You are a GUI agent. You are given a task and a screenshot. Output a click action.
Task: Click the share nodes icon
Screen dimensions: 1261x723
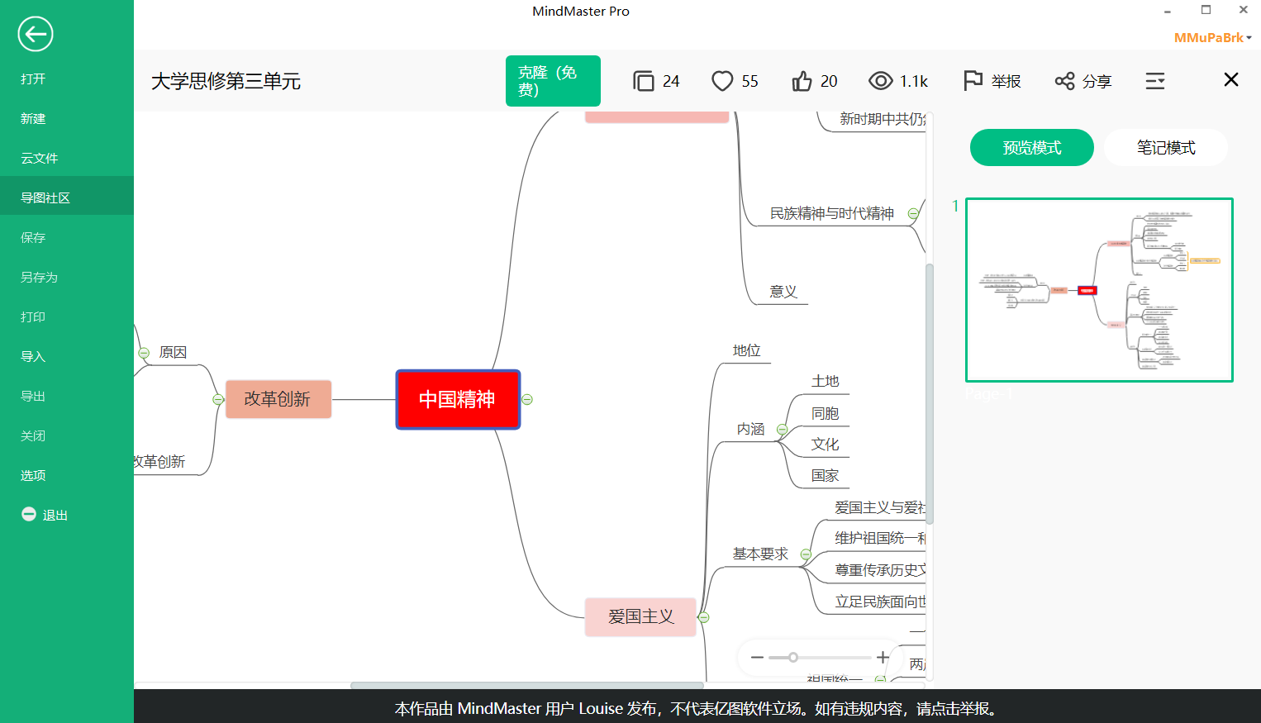[1064, 81]
